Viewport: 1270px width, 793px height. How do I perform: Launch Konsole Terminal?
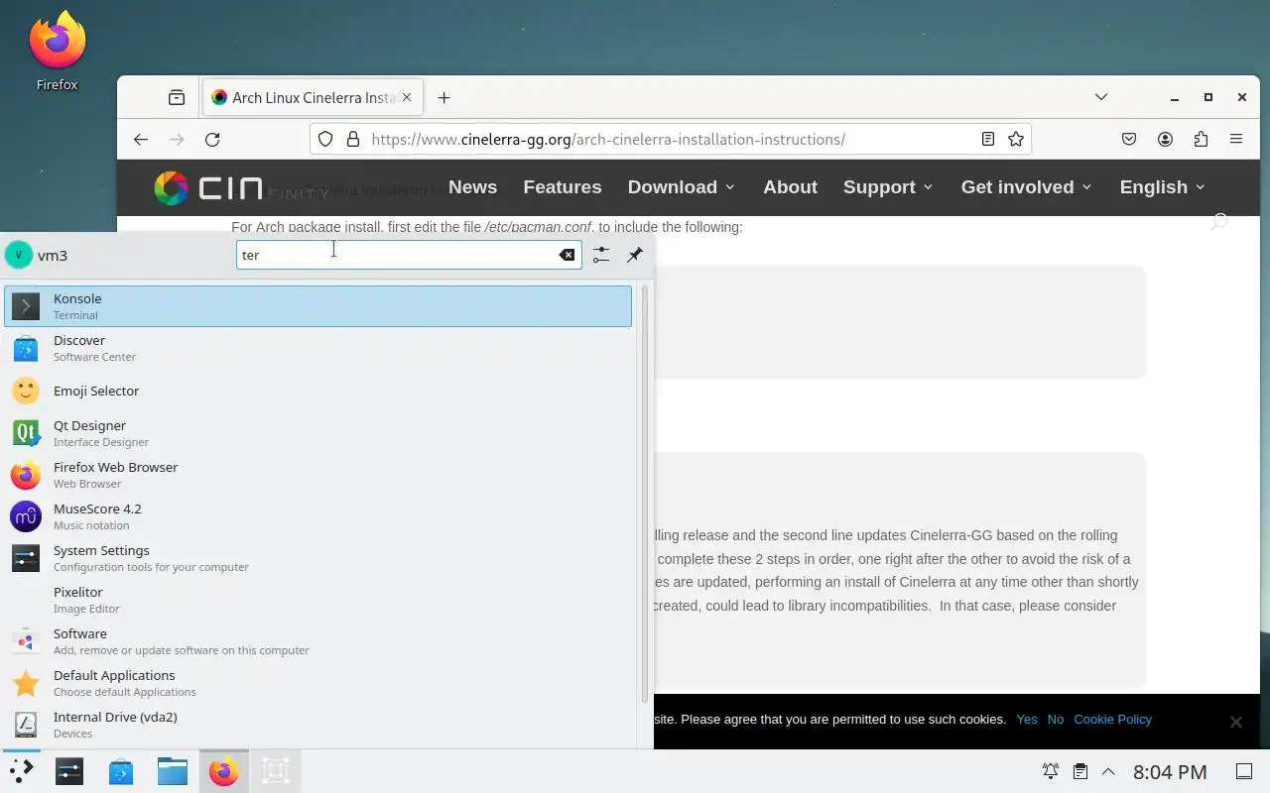click(317, 306)
